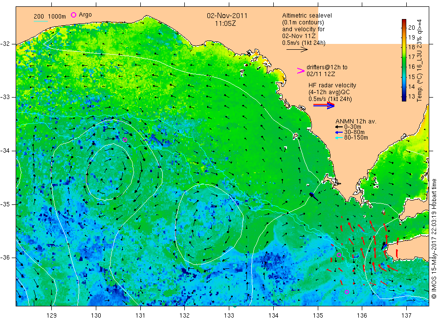Click the color bar value '15'
This screenshot has height=322, width=440.
pos(411,77)
